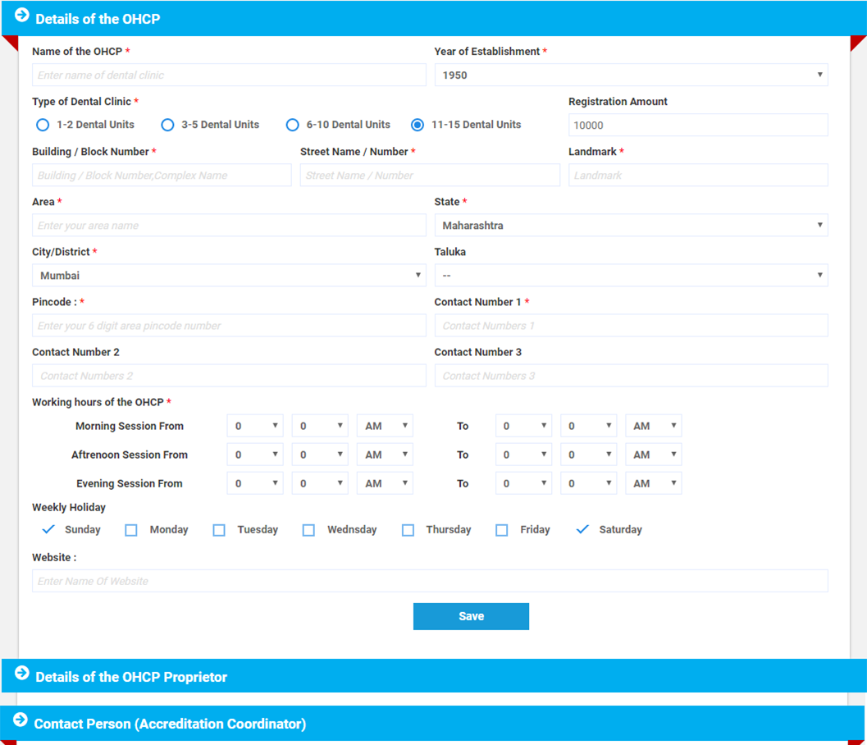Click the Save button
Image resolution: width=867 pixels, height=745 pixels.
(x=471, y=616)
